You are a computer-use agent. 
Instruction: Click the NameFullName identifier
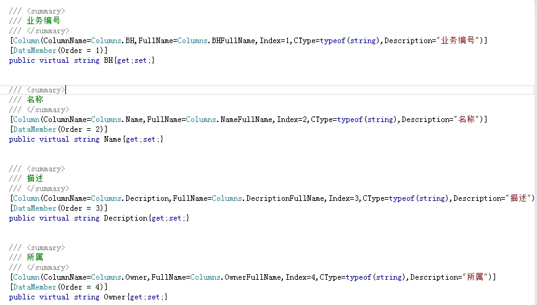click(x=247, y=120)
